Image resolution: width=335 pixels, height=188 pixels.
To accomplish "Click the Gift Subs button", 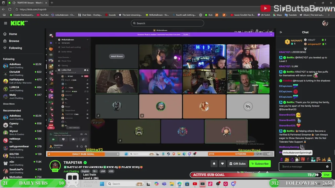I will click(237, 164).
